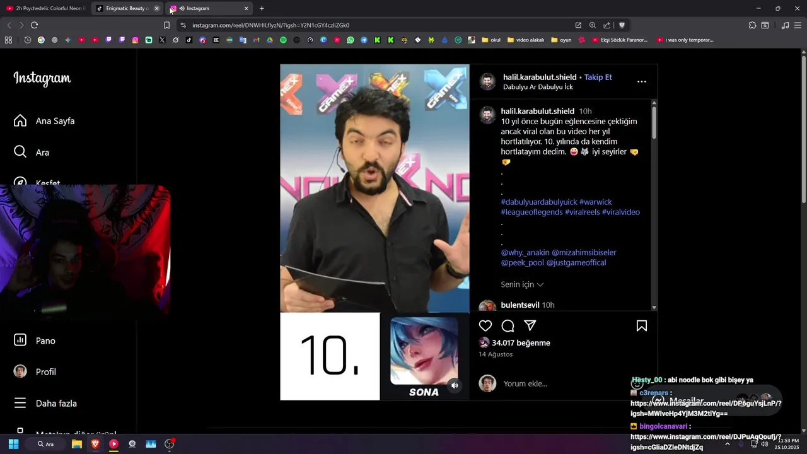
Task: Open the #leagueoflegends hashtag
Action: (x=531, y=212)
